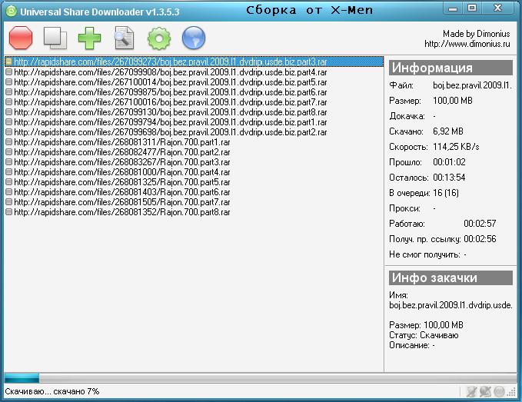Maximize the Universal Share Downloader window
The width and height of the screenshot is (522, 402).
click(472, 8)
